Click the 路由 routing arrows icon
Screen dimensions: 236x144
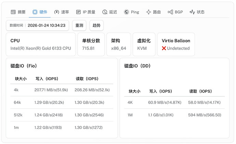tap(148, 12)
